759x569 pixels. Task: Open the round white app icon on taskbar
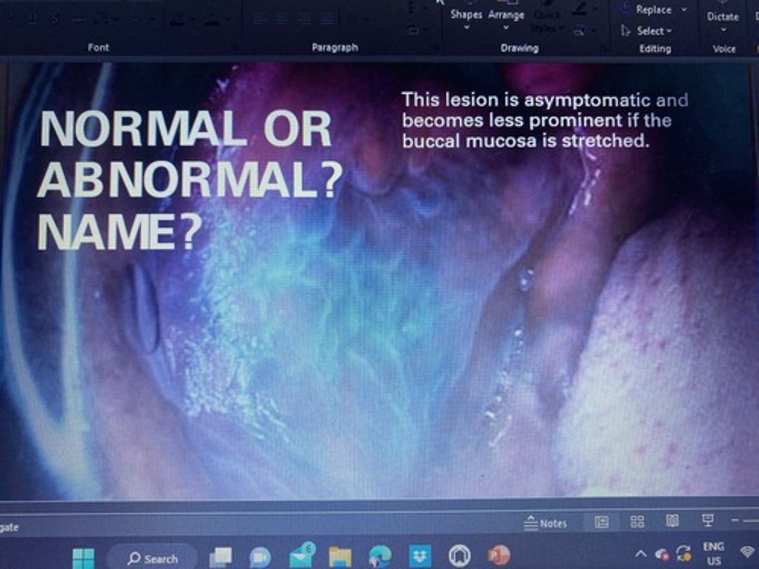click(459, 555)
